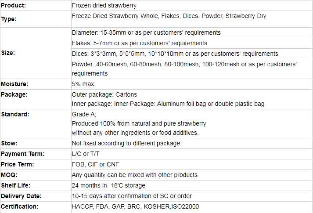Select the "5% max." value
Screen dimensions: 313x213
coord(83,84)
